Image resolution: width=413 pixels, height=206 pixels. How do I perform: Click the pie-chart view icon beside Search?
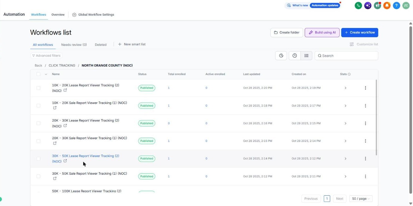tap(281, 56)
